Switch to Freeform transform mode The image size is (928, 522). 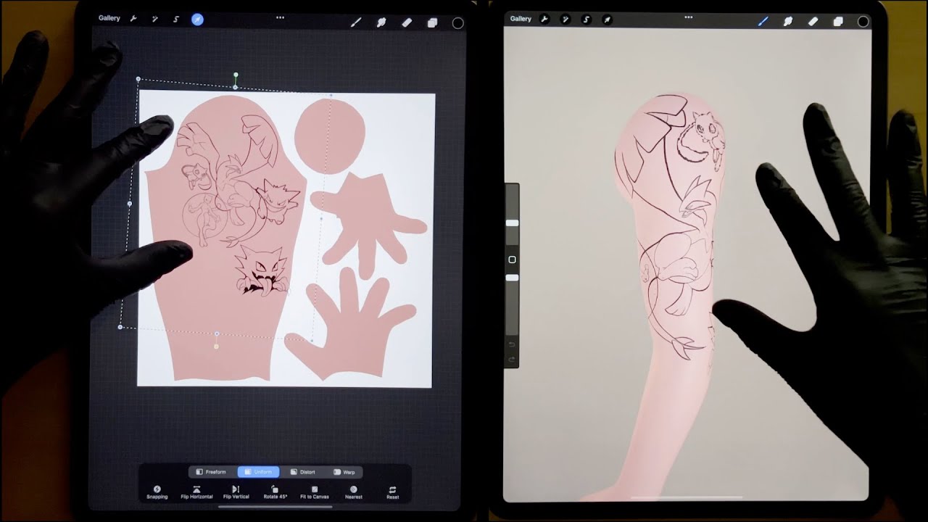coord(210,472)
